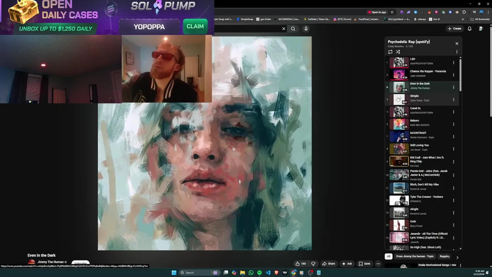Screen dimensions: 492x277
Task: Open YouTube notifications bell
Action: click(469, 28)
